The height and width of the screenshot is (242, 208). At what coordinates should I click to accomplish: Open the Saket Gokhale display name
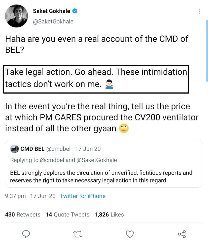pos(52,11)
